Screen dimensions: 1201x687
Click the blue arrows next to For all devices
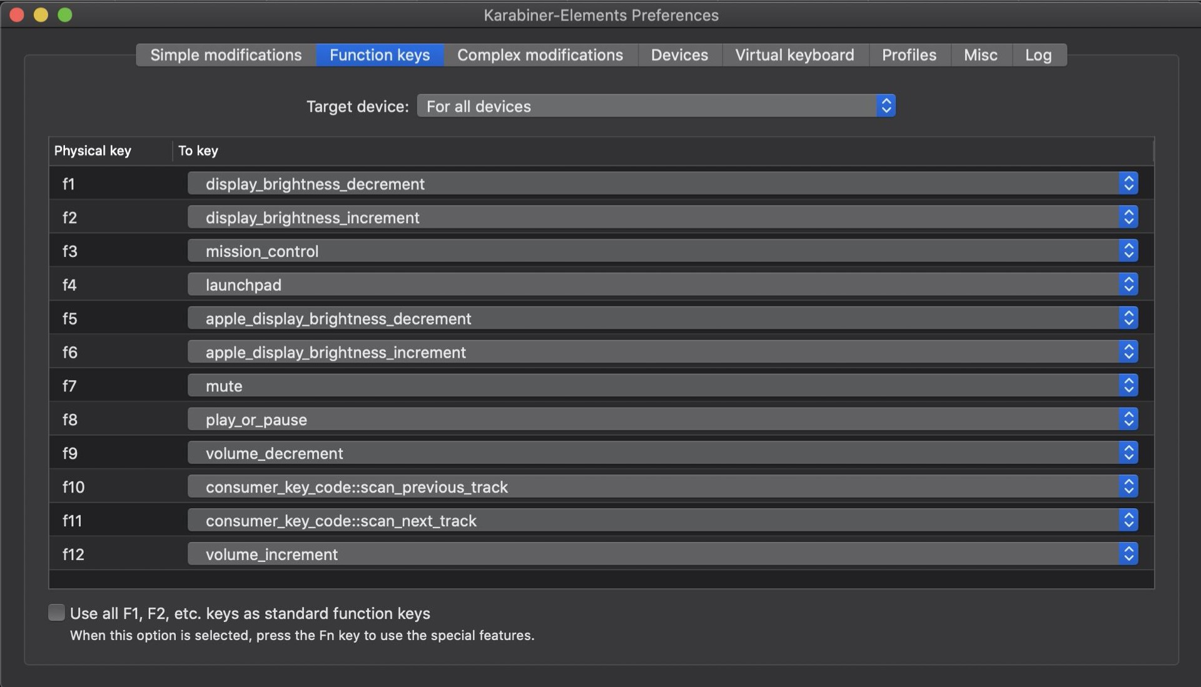click(x=886, y=106)
